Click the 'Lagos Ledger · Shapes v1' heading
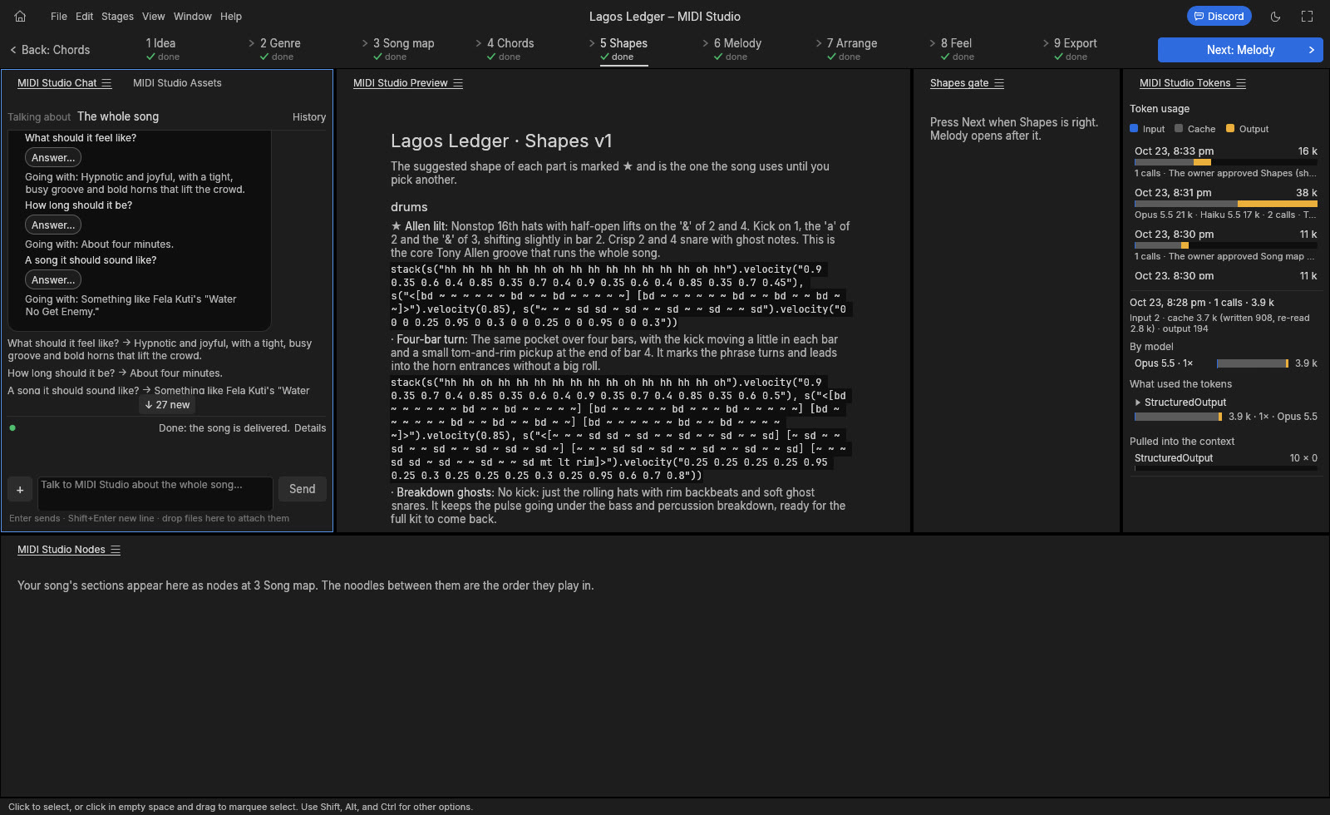1330x815 pixels. 501,141
